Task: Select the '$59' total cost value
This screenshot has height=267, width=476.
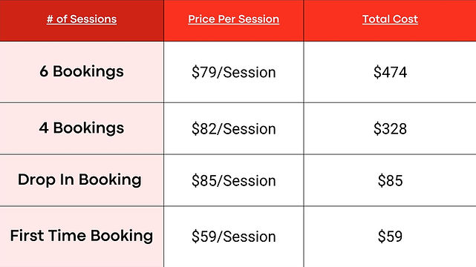Action: click(x=390, y=237)
